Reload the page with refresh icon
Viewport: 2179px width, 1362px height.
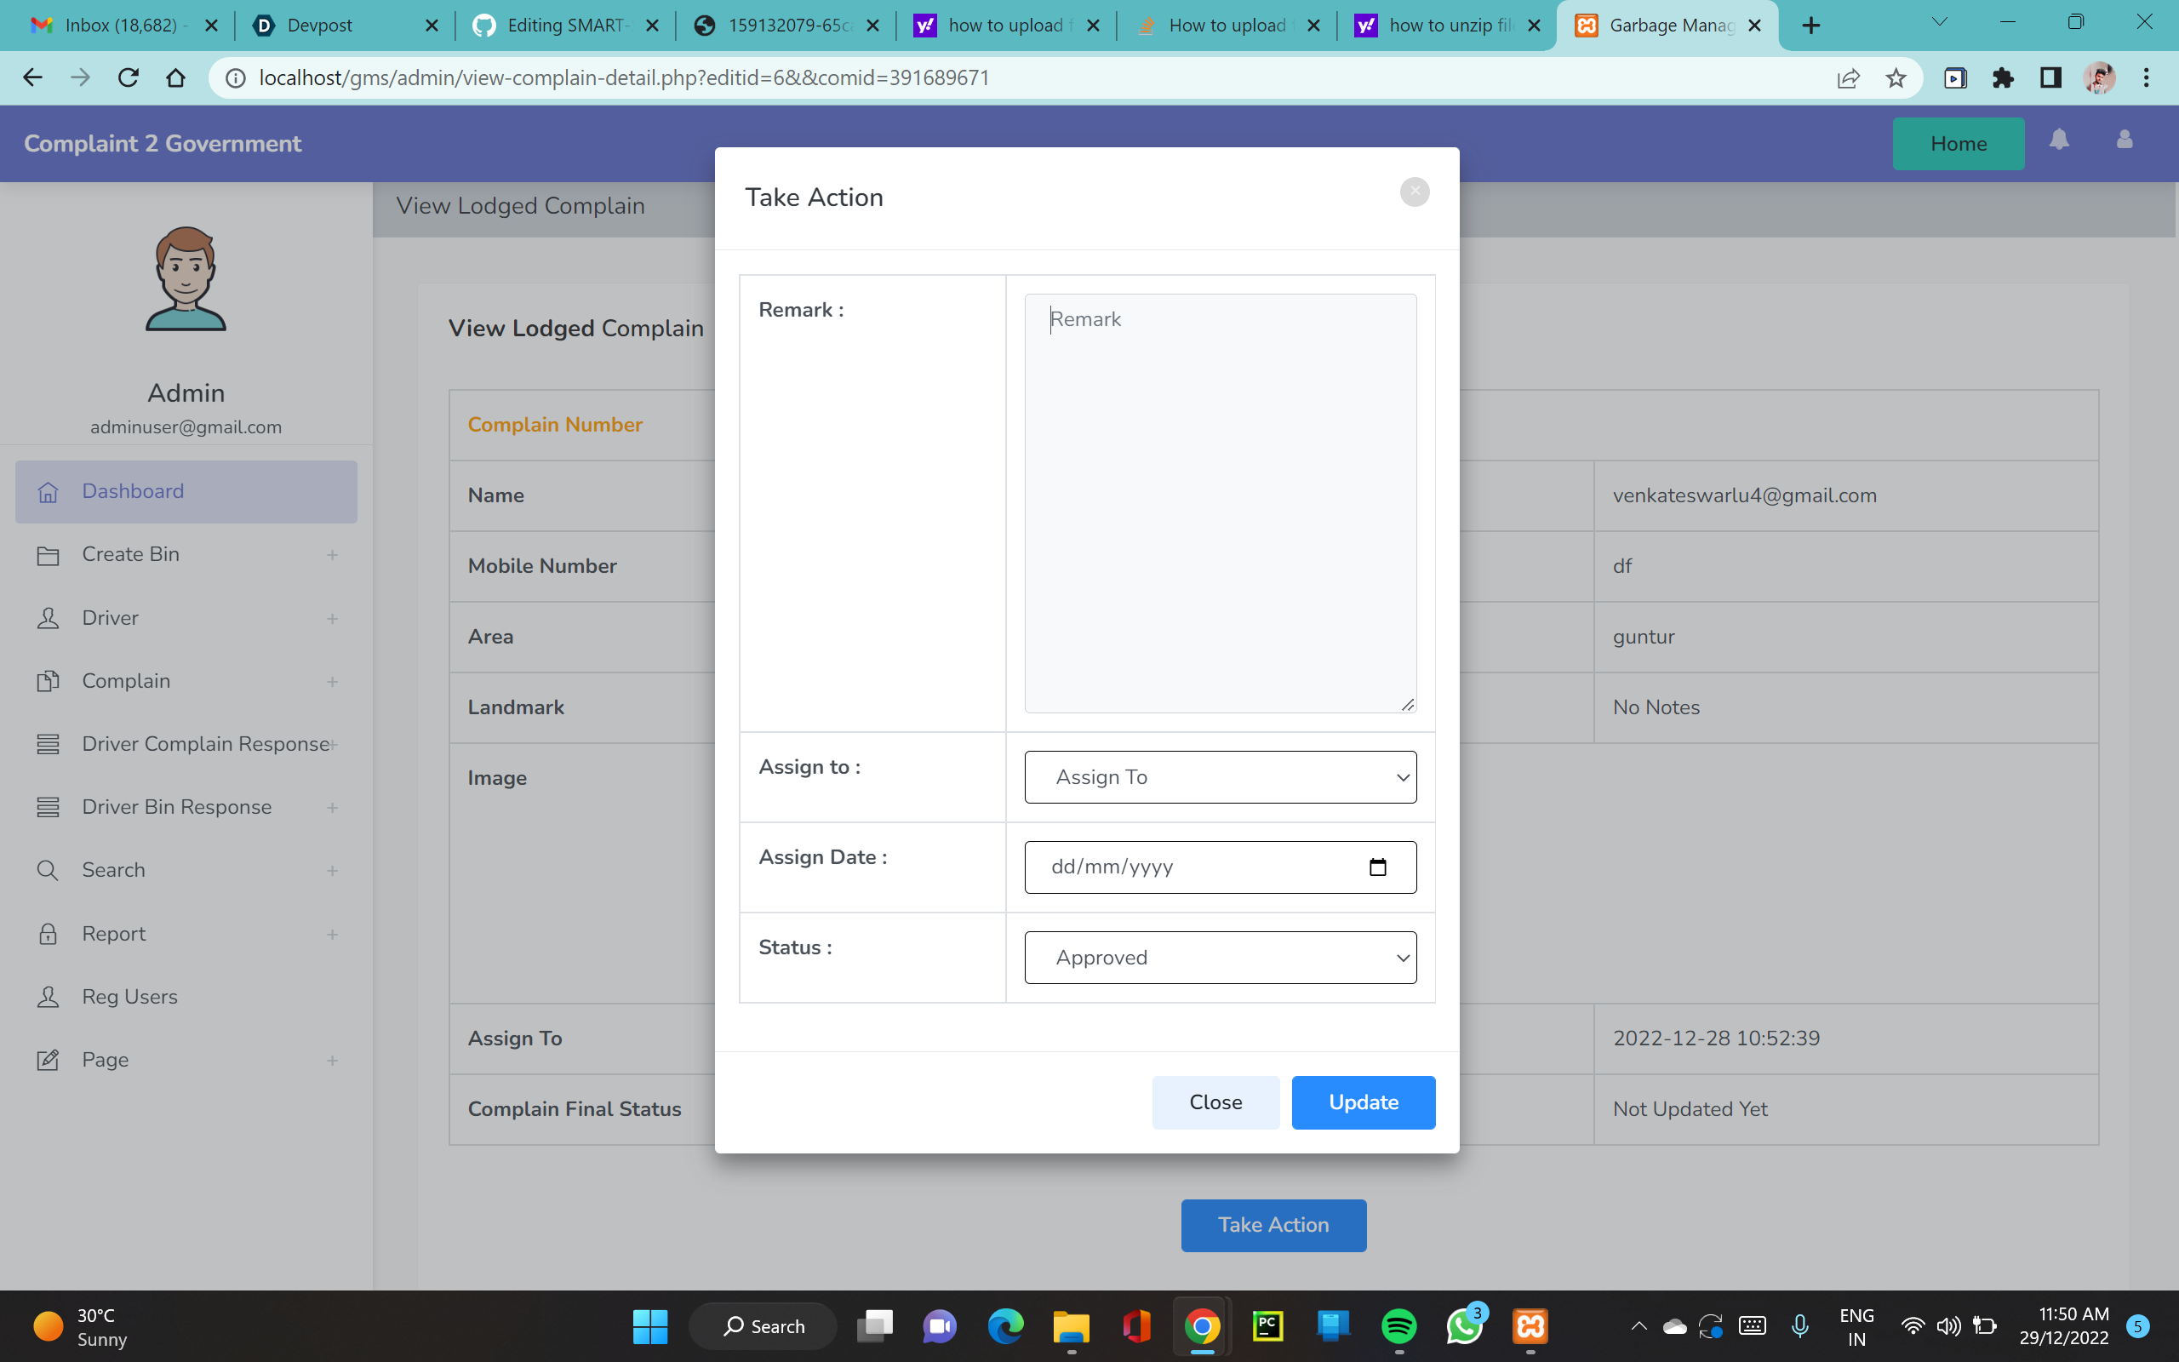[129, 78]
